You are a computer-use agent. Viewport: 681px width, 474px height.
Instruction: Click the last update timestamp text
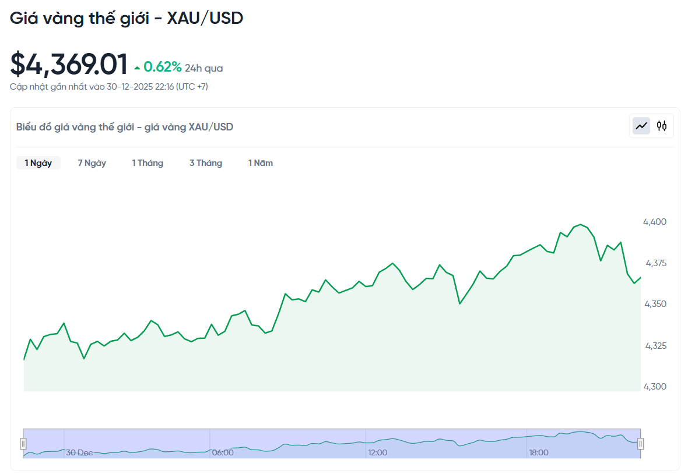coord(108,86)
